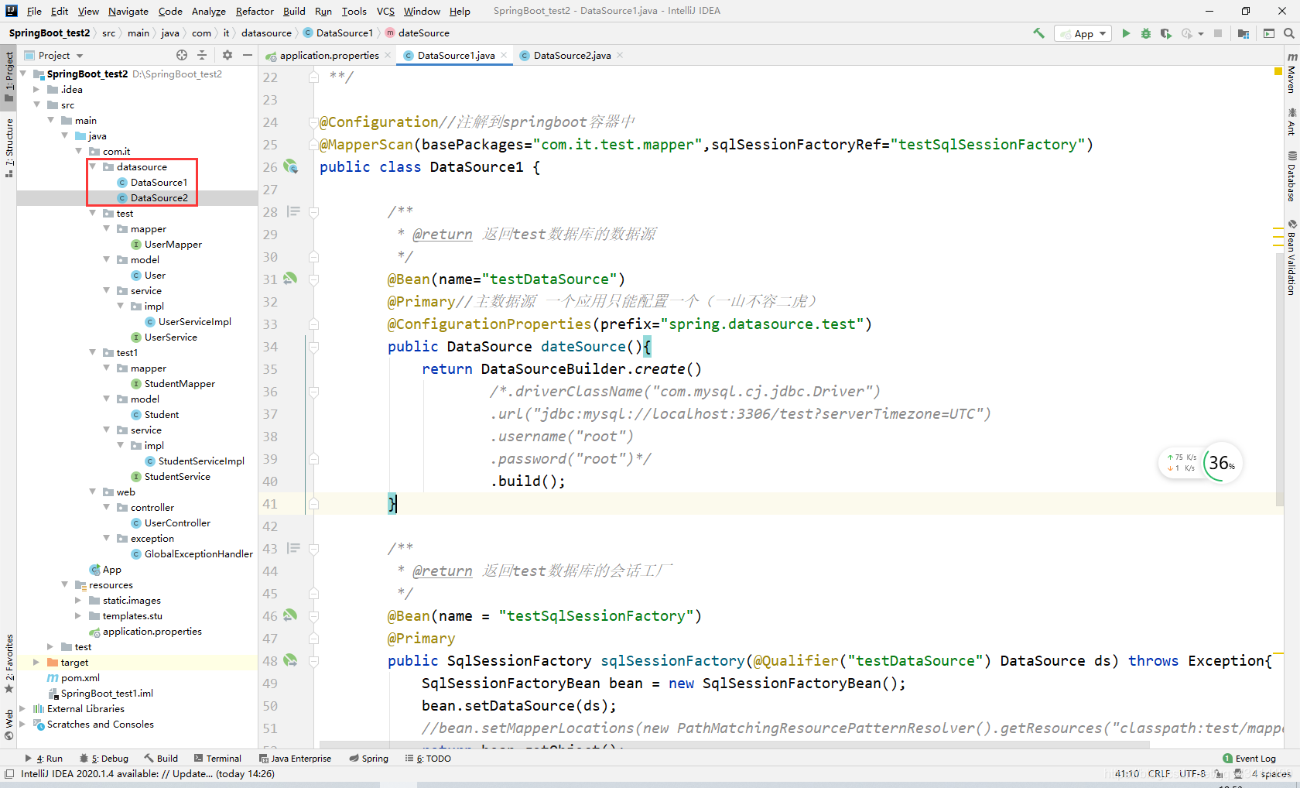Open the Database tool window
The height and width of the screenshot is (788, 1300).
1291,176
